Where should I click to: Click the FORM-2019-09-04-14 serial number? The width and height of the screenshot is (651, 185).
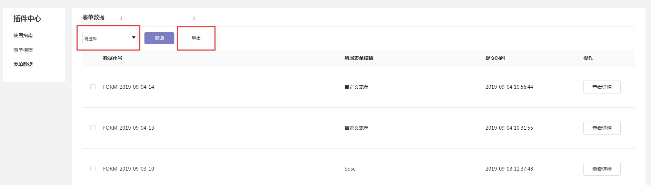[128, 87]
